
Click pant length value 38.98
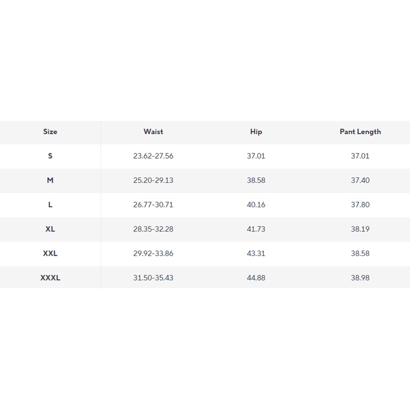tap(360, 278)
